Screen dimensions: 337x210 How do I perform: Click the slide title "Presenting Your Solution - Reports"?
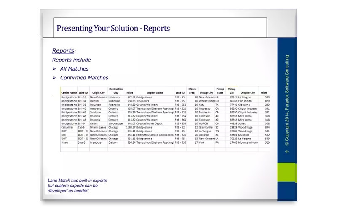point(113,28)
